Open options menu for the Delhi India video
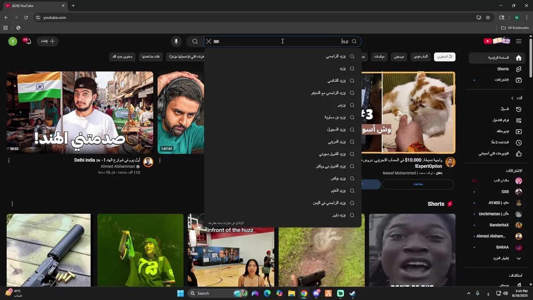This screenshot has width=533, height=300. 9,160
